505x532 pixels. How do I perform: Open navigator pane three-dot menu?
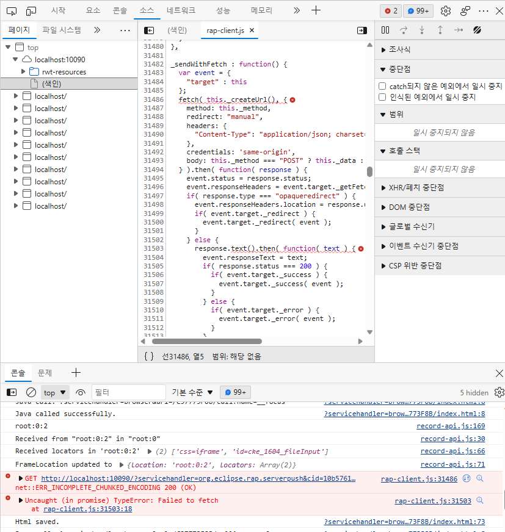click(125, 31)
